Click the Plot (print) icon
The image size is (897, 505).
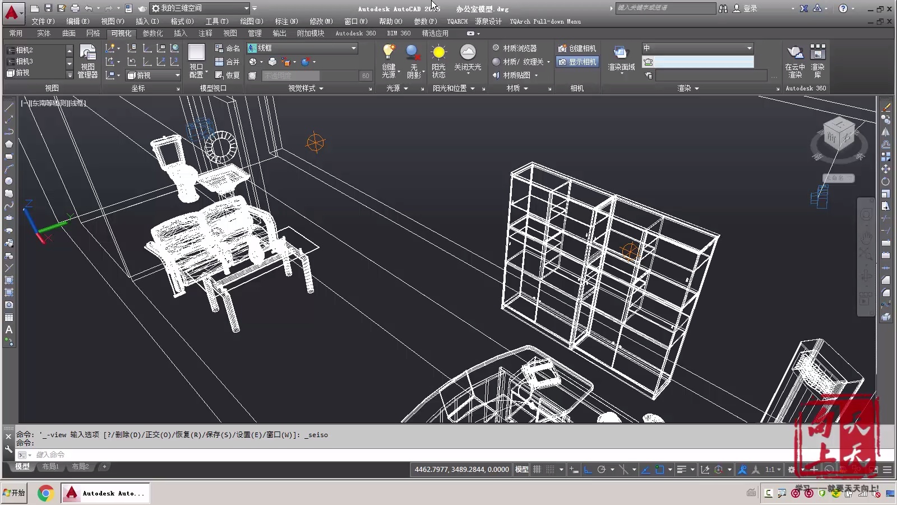pos(75,8)
